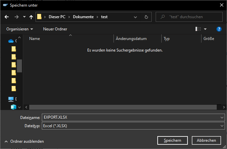Expand the Dateityp Excel (*.XLSX) dropdown
The height and width of the screenshot is (149, 227).
222,126
